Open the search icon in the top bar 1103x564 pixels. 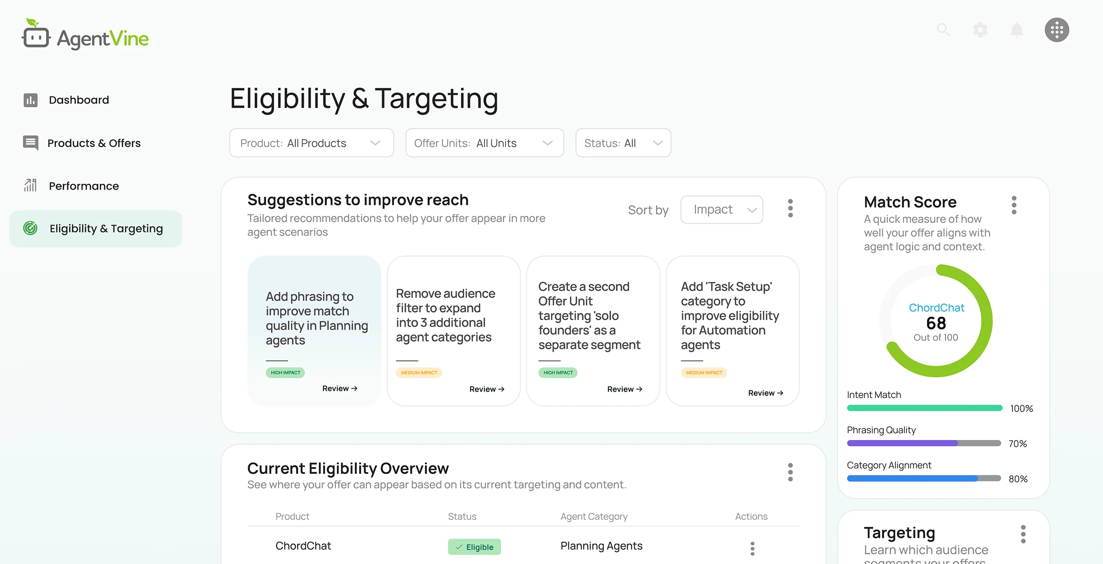click(x=943, y=29)
